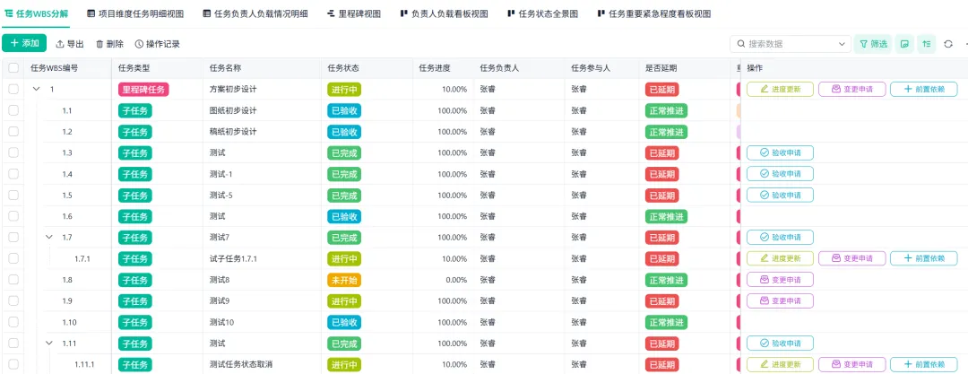This screenshot has height=374, width=968.
Task: Collapse the 1.7 row chevron
Action: pyautogui.click(x=49, y=238)
